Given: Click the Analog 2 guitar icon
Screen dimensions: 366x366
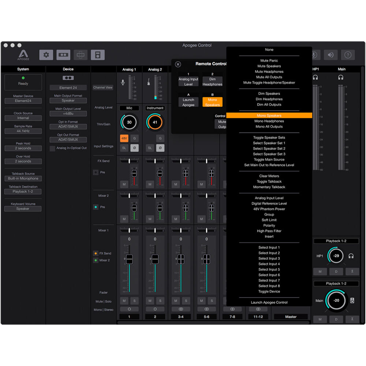Looking at the screenshot, I should pos(149,82).
